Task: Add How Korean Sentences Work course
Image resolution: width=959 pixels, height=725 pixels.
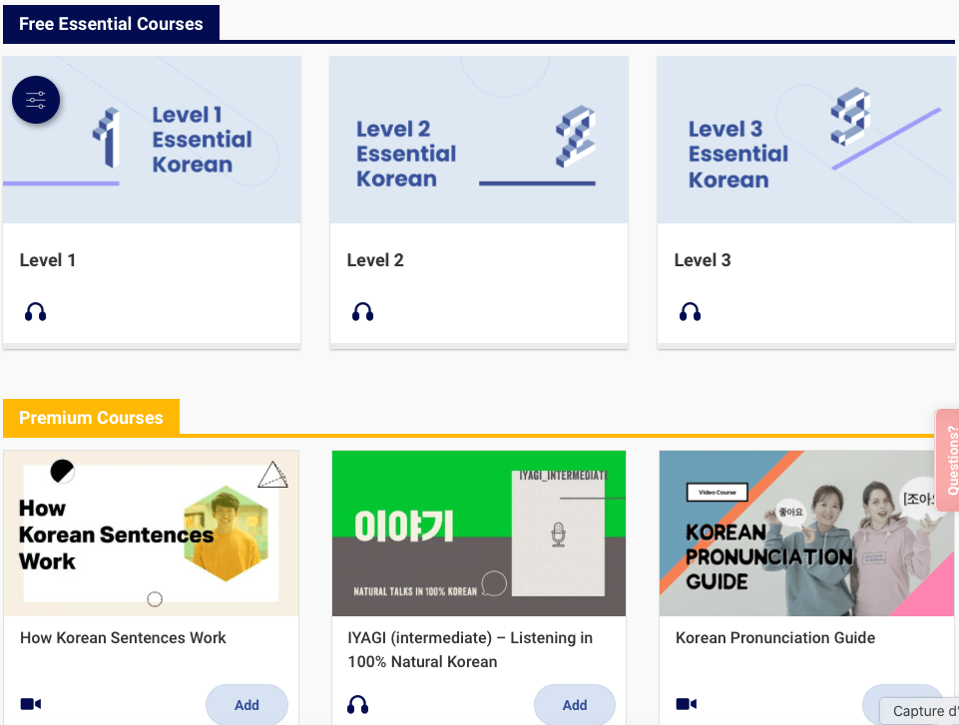Action: [246, 705]
